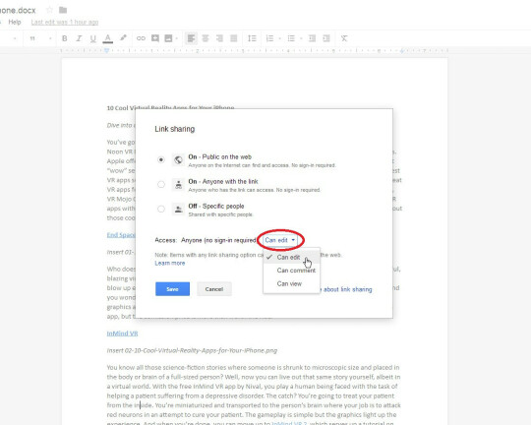Screen dimensions: 531x425
Task: Center align the text
Action: (206, 38)
